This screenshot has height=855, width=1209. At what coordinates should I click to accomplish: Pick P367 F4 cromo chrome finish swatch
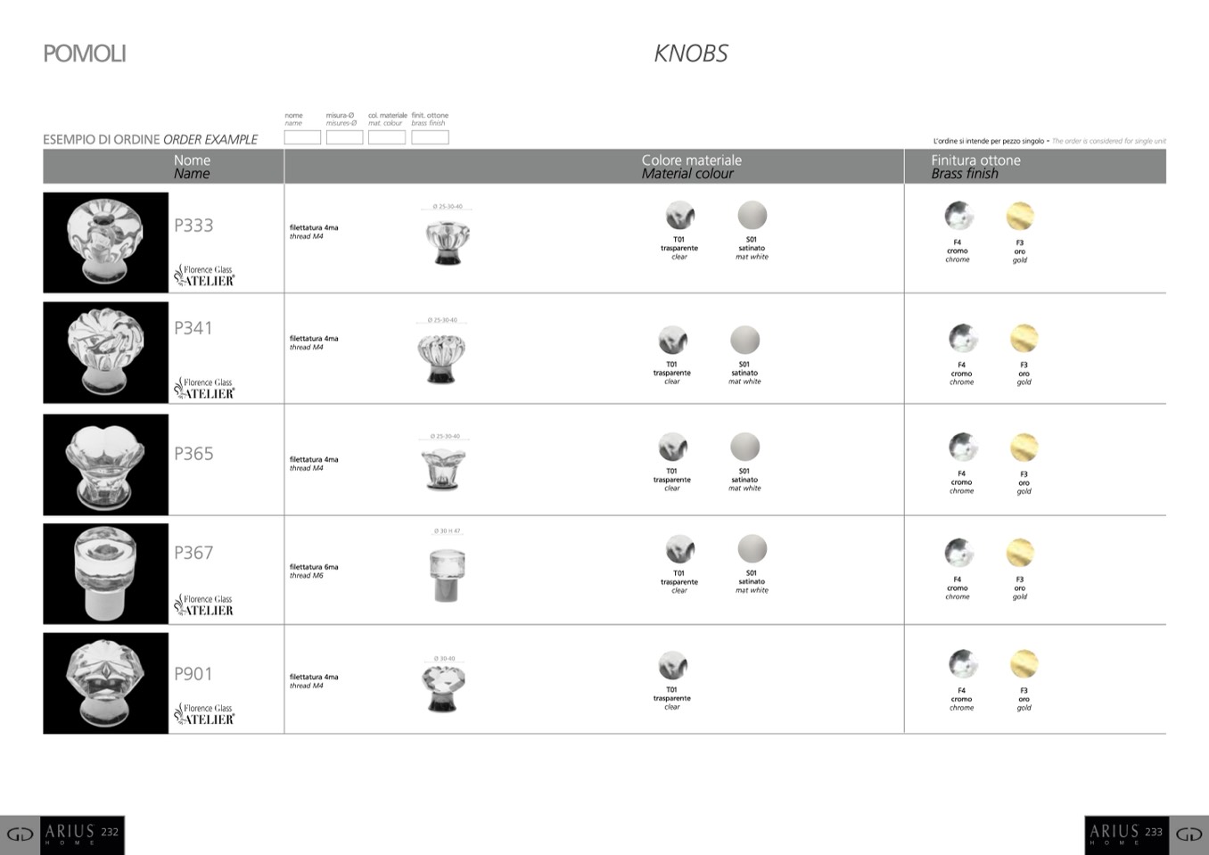(x=958, y=553)
